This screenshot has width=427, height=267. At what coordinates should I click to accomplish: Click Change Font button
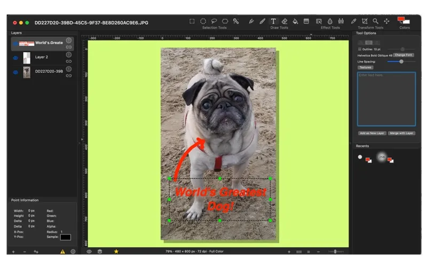pyautogui.click(x=404, y=55)
